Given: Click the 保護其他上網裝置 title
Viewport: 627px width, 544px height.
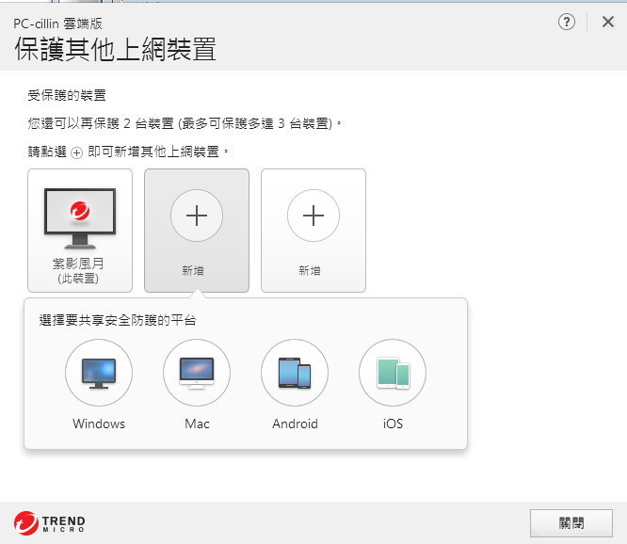Looking at the screenshot, I should 116,49.
